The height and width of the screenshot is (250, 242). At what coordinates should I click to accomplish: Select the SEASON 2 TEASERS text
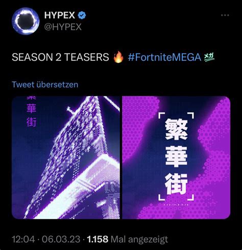[x=60, y=57]
